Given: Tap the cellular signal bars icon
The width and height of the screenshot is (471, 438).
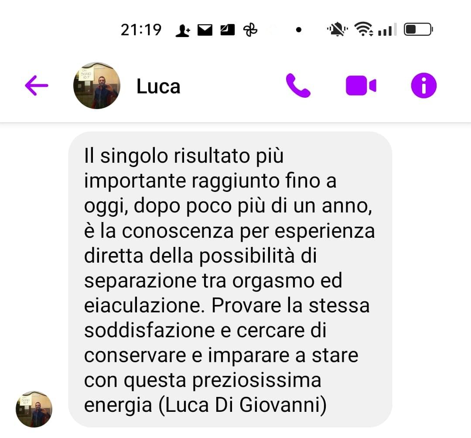Looking at the screenshot, I should tap(387, 29).
